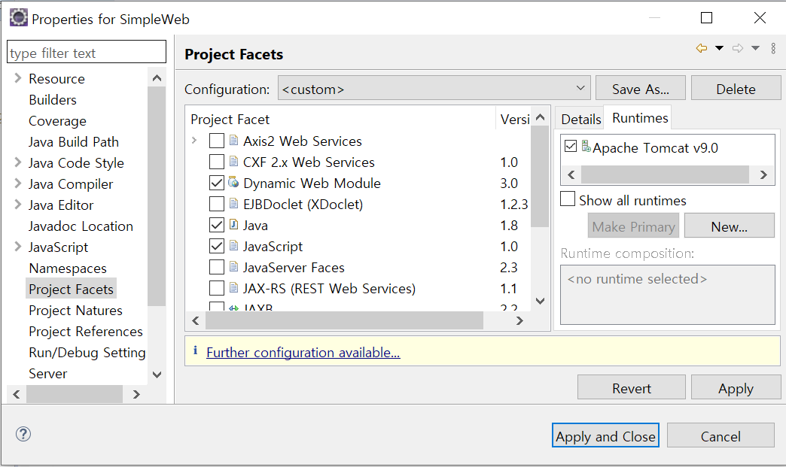Click the Java facet icon
This screenshot has width=786, height=467.
pos(233,224)
